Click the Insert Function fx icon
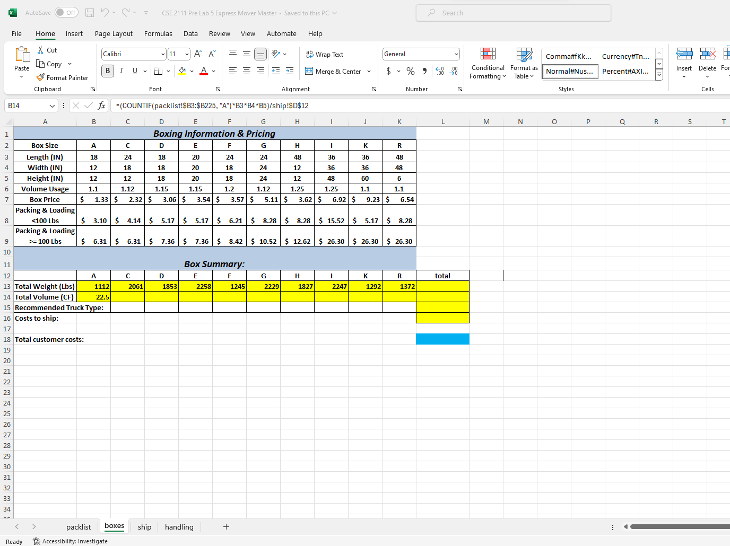This screenshot has height=546, width=730. click(101, 105)
